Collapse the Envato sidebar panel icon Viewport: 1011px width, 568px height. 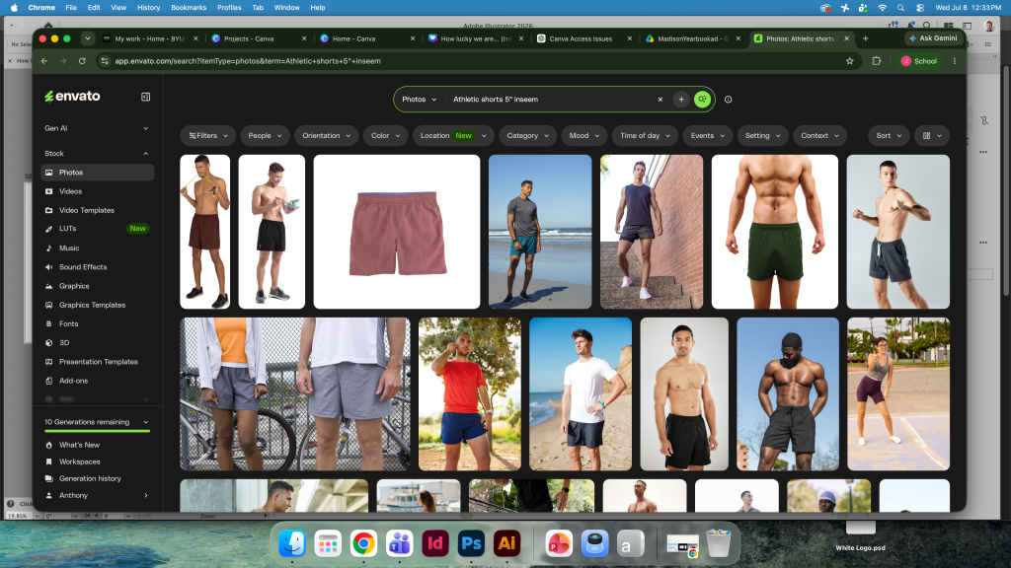[x=146, y=97]
